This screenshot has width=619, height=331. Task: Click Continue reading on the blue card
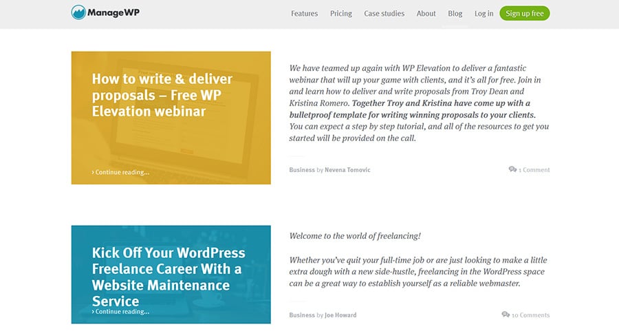pyautogui.click(x=120, y=312)
